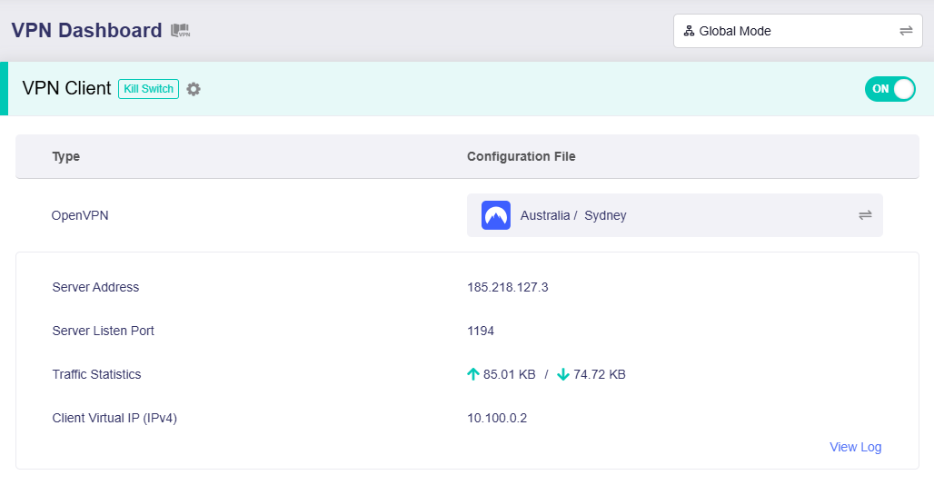Click the gear icon beside Kill Switch
Image resolution: width=934 pixels, height=485 pixels.
pos(194,89)
